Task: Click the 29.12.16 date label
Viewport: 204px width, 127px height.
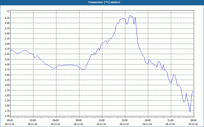Action: pyautogui.click(x=193, y=124)
